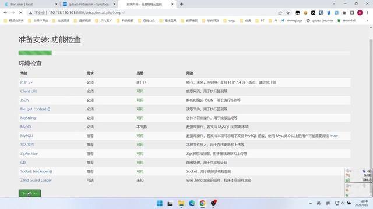Launch Microsoft Edge from the taskbar
This screenshot has width=373, height=209.
[192, 203]
